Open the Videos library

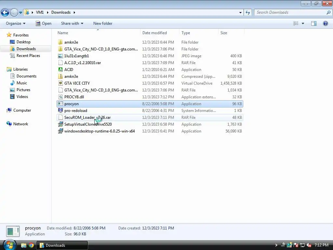(22, 96)
